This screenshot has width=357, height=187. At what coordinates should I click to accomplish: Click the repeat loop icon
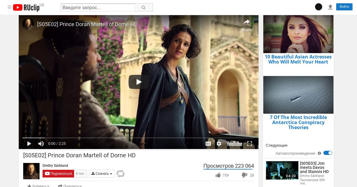120,174
